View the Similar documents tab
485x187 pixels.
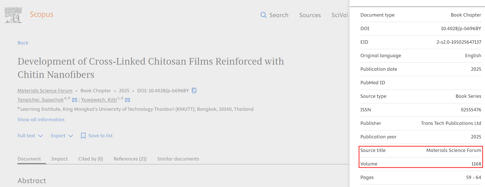coord(178,159)
